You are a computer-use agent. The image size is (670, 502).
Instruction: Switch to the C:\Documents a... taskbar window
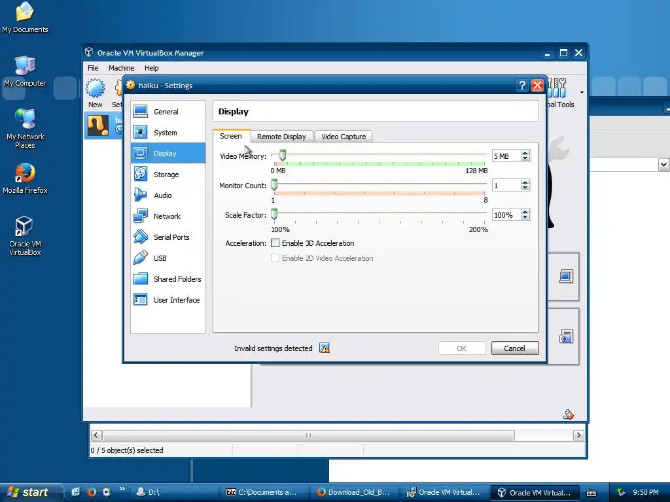266,492
